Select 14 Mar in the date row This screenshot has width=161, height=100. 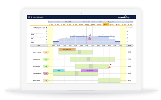(57, 25)
